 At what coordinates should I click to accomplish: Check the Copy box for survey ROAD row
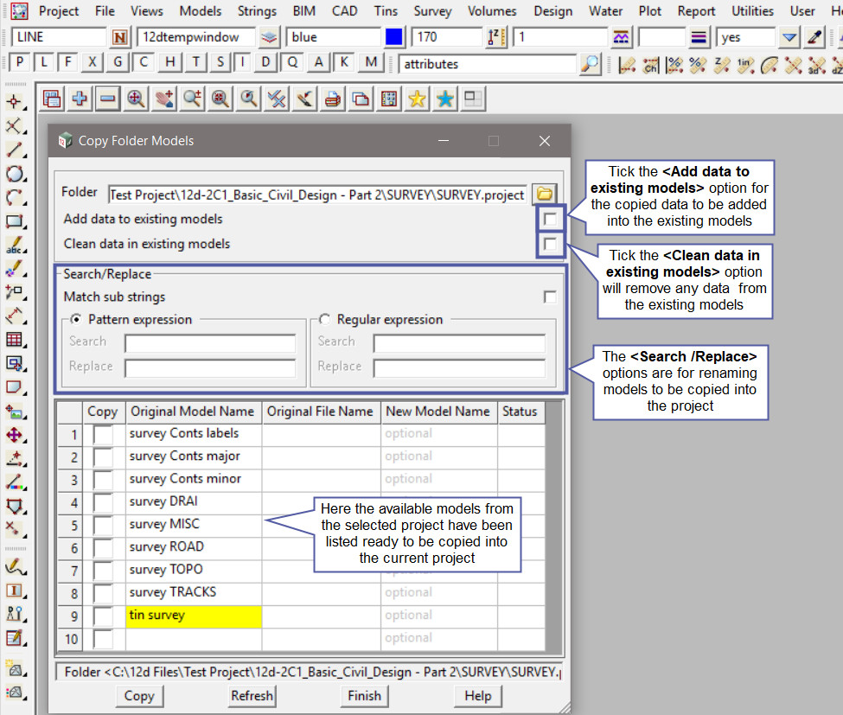pos(103,547)
